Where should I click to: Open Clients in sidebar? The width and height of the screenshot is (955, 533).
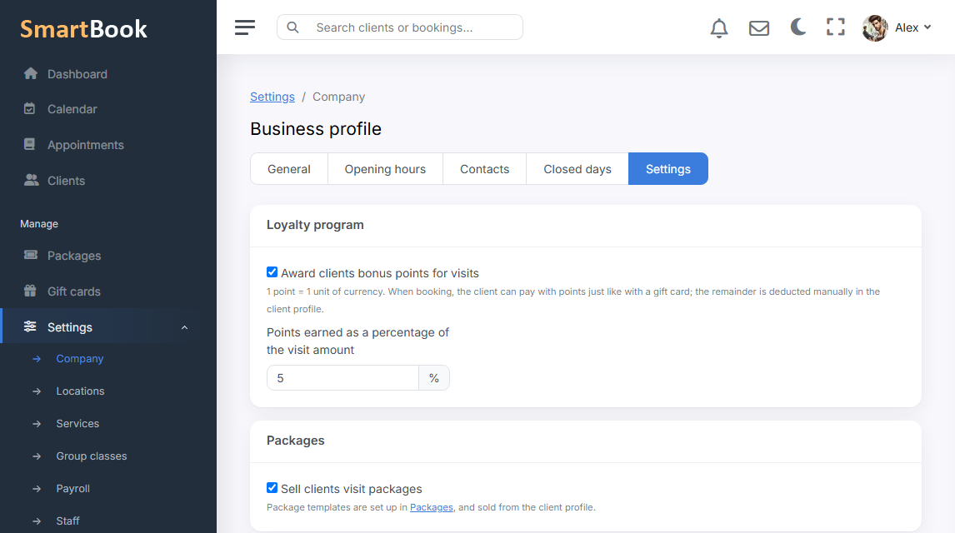pos(67,181)
